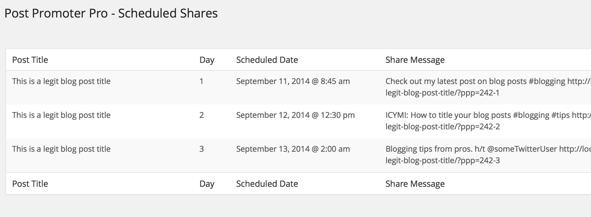
Task: Click the Share Message header at top
Action: [x=415, y=60]
